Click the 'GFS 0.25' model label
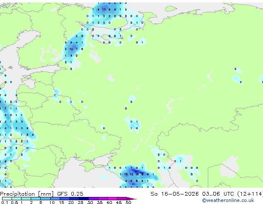Image resolution: width=263 pixels, height=204 pixels. click(x=70, y=194)
